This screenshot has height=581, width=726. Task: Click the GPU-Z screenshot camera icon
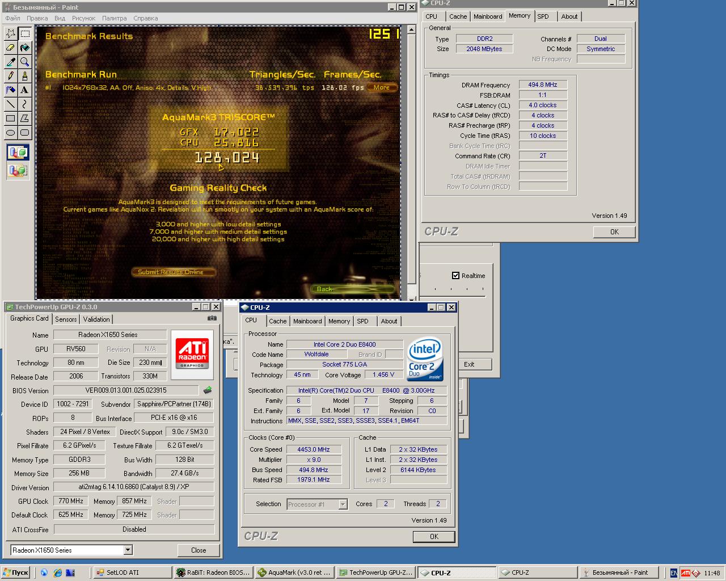(x=212, y=318)
